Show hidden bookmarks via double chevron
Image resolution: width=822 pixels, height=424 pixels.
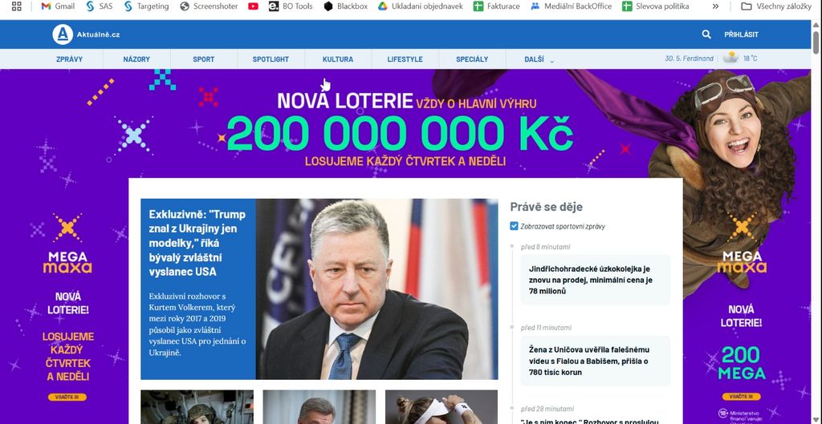pyautogui.click(x=715, y=6)
